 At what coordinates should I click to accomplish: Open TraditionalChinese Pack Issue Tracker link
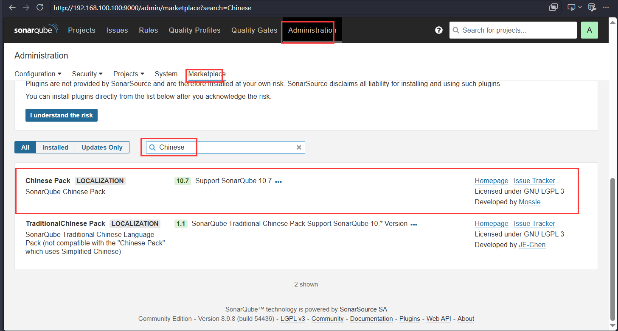(534, 224)
